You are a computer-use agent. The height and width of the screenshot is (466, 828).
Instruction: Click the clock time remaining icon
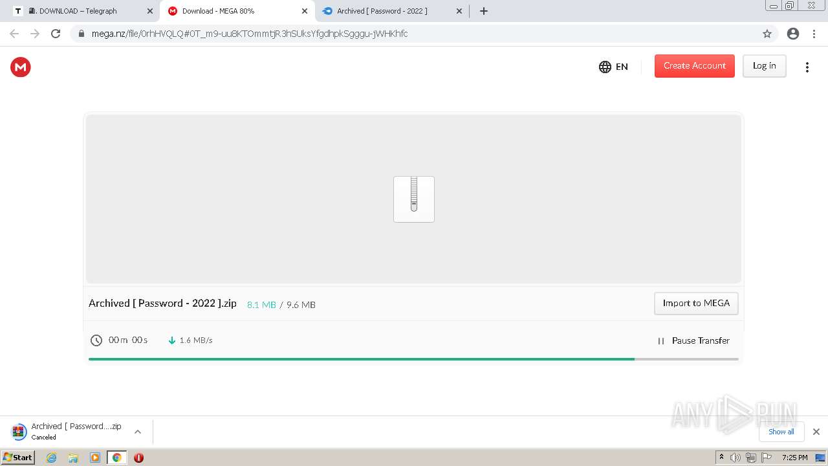(x=96, y=340)
